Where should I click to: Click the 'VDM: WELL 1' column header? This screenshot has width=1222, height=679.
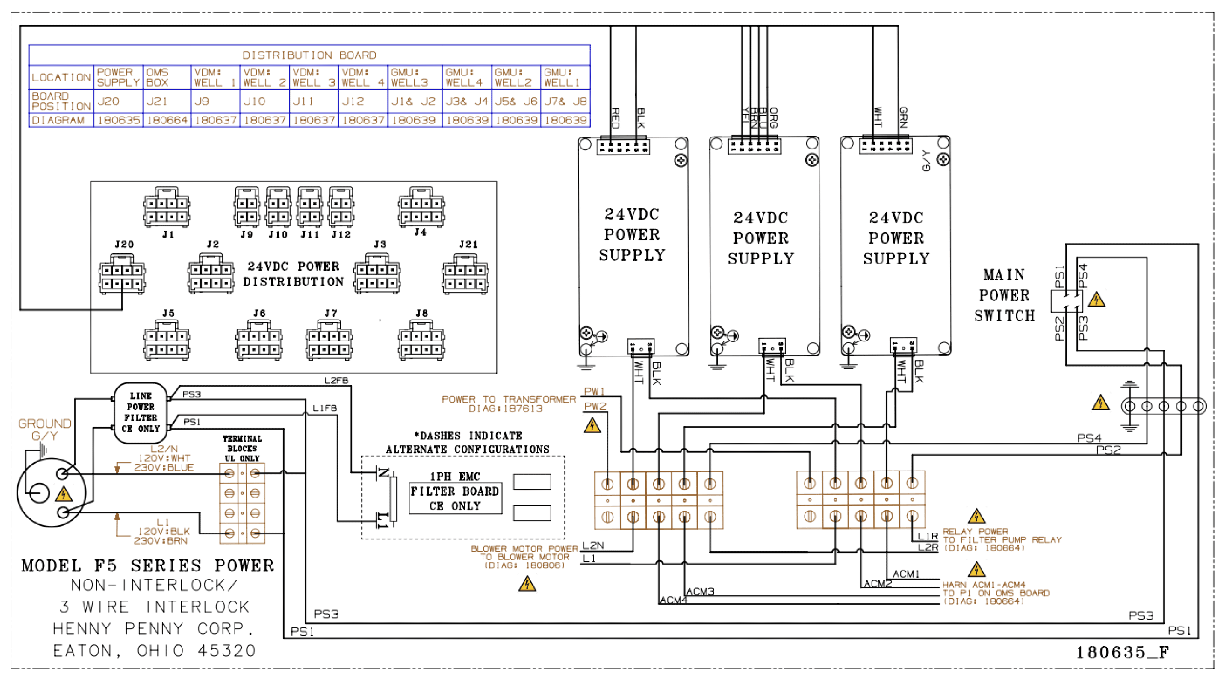[x=215, y=77]
